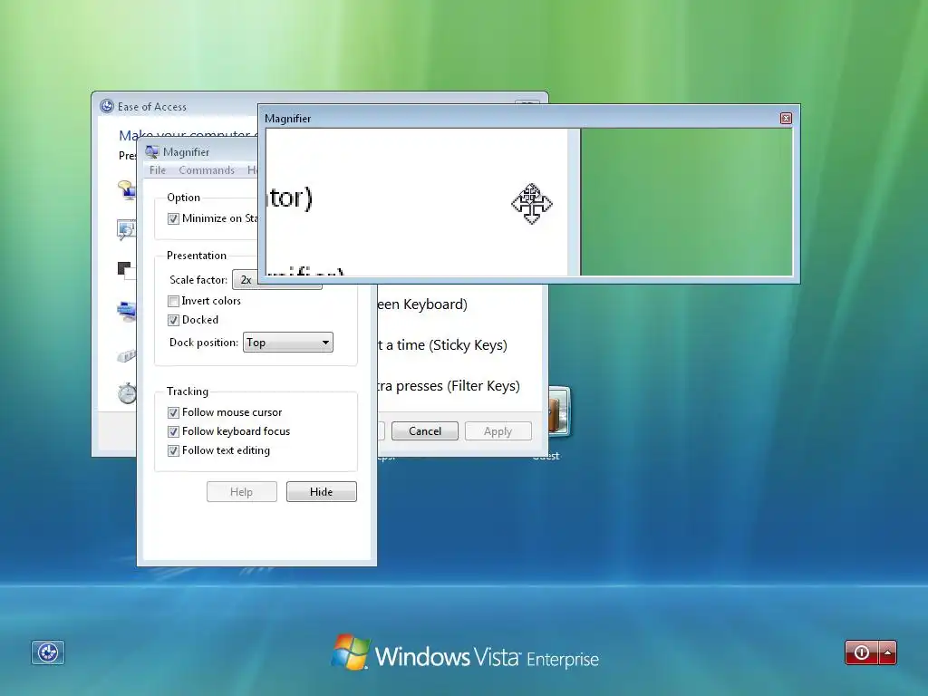Click the High Contrast icon in Ease of Access
Screen dimensions: 928x696
tap(125, 270)
